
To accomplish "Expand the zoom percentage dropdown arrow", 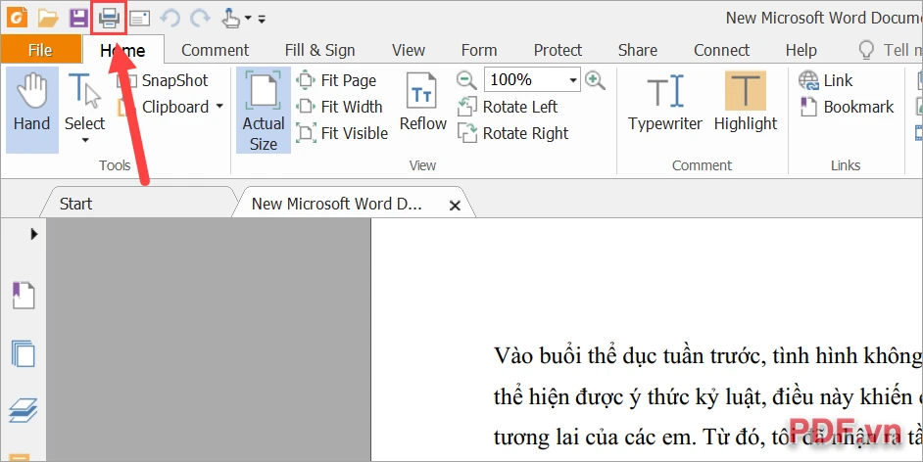I will click(573, 80).
